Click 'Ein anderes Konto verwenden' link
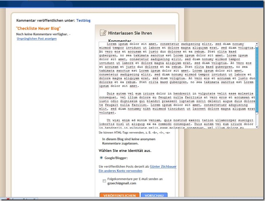The width and height of the screenshot is (265, 201). pyautogui.click(x=121, y=171)
